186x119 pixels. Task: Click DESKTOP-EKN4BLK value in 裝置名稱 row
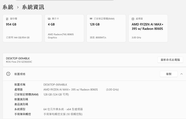coord(55,85)
